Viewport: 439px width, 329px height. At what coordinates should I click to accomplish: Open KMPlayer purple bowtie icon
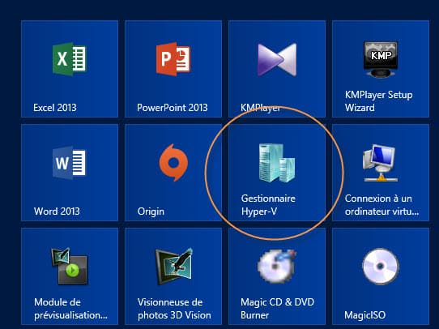[x=277, y=60]
